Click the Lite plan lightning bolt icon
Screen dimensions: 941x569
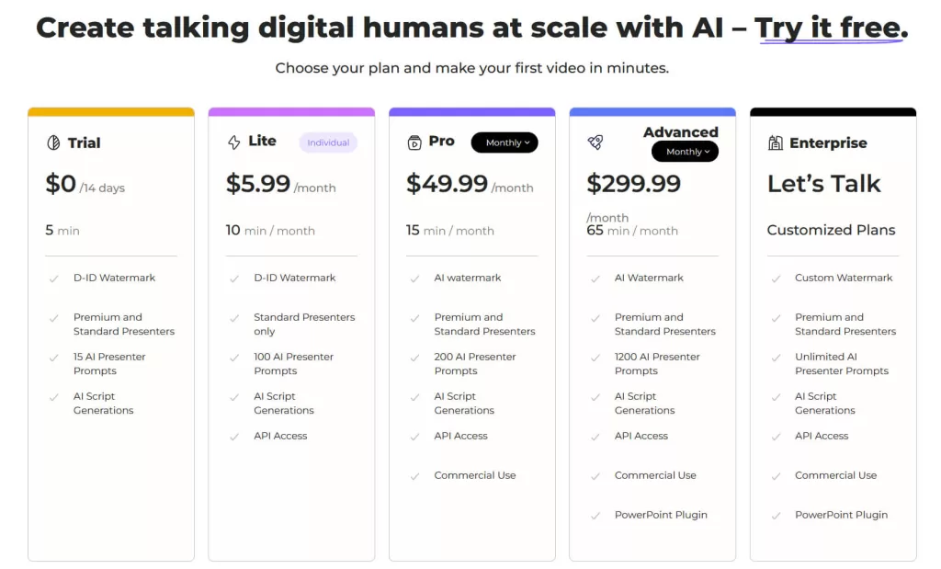[x=234, y=142]
